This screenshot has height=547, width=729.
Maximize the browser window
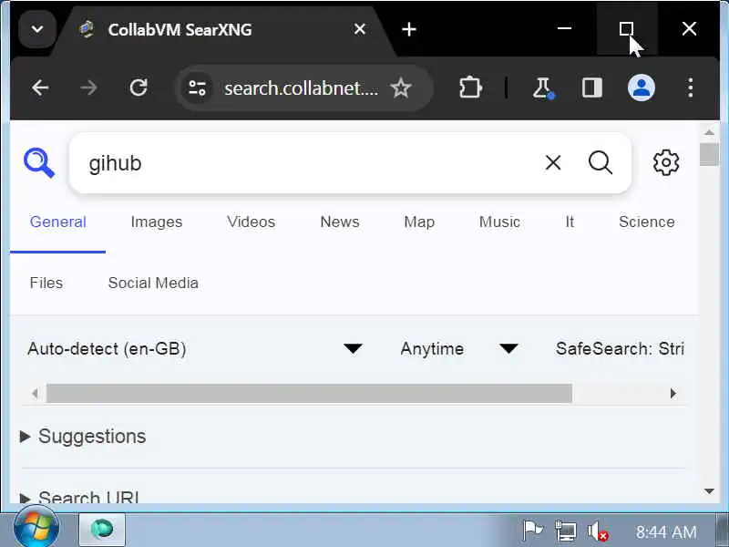(626, 29)
